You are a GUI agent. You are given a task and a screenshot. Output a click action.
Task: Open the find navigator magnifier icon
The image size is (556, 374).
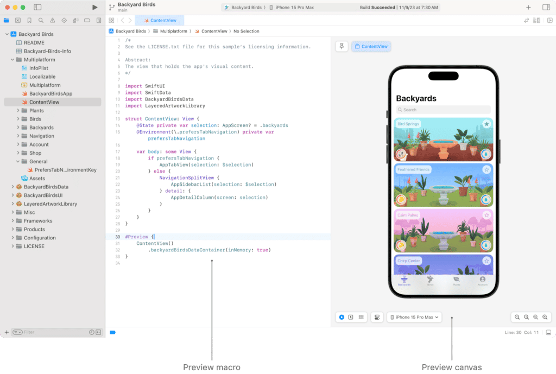tap(41, 20)
